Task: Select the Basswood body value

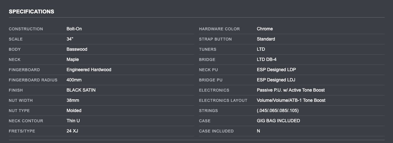Action: point(77,49)
